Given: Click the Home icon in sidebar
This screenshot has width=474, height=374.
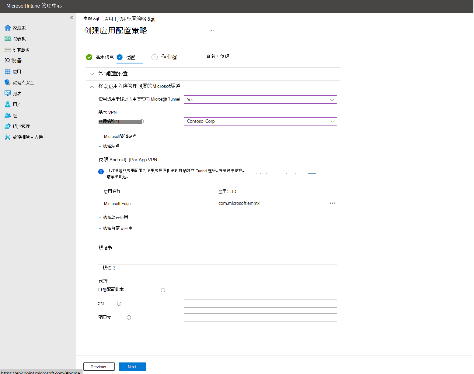Looking at the screenshot, I should 8,28.
